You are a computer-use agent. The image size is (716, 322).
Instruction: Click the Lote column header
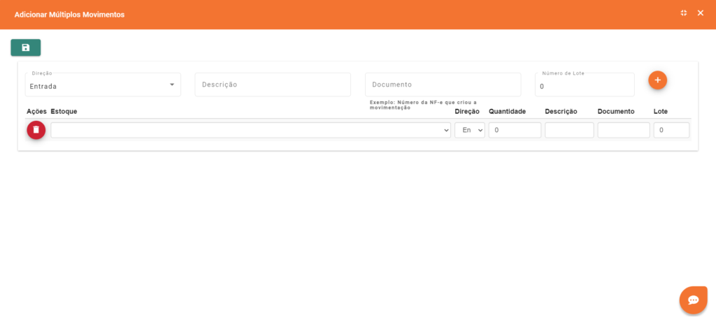(x=661, y=112)
